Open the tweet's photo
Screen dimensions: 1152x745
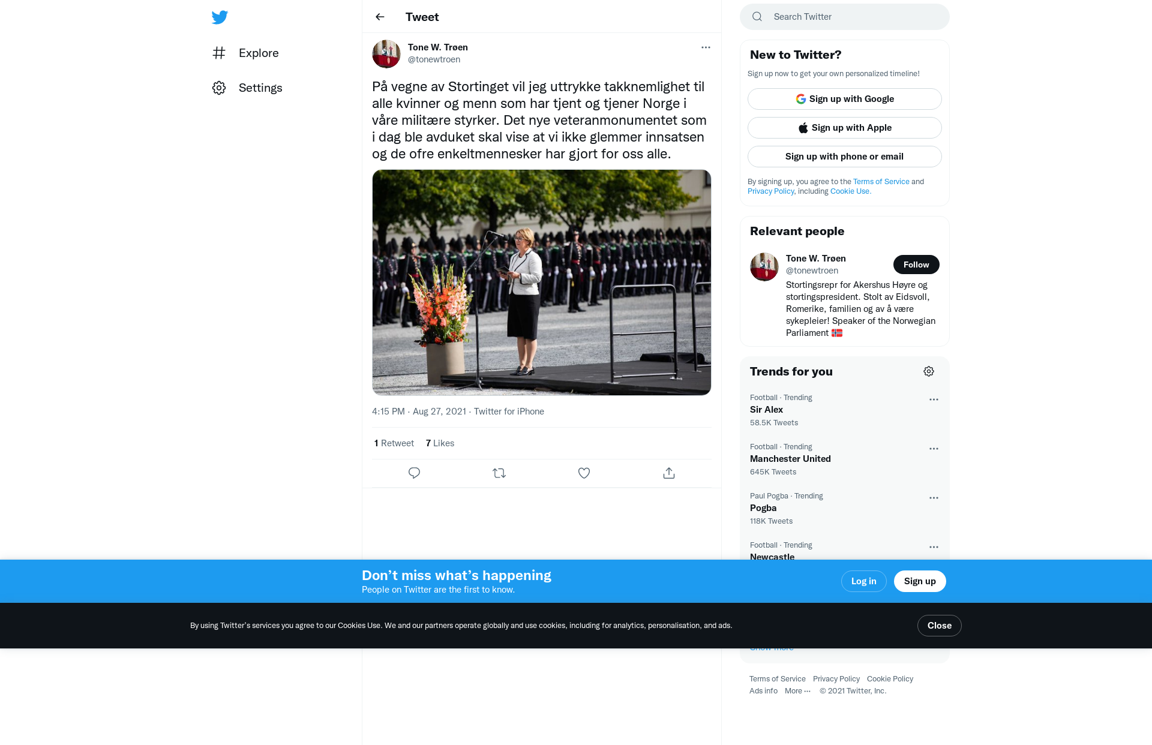tap(542, 283)
